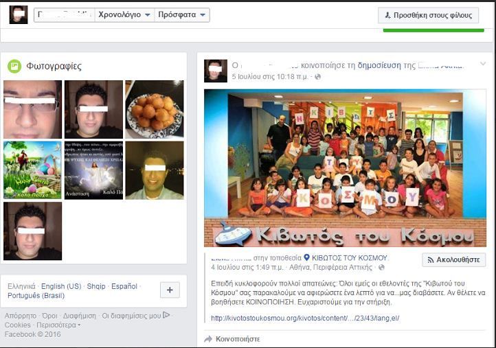Click the location pin icon before ΚΙΒΩΤΟΣ ΤΟΥ ΚΟΣΜΟΥ
Screen dimensions: 496x348
tap(306, 257)
